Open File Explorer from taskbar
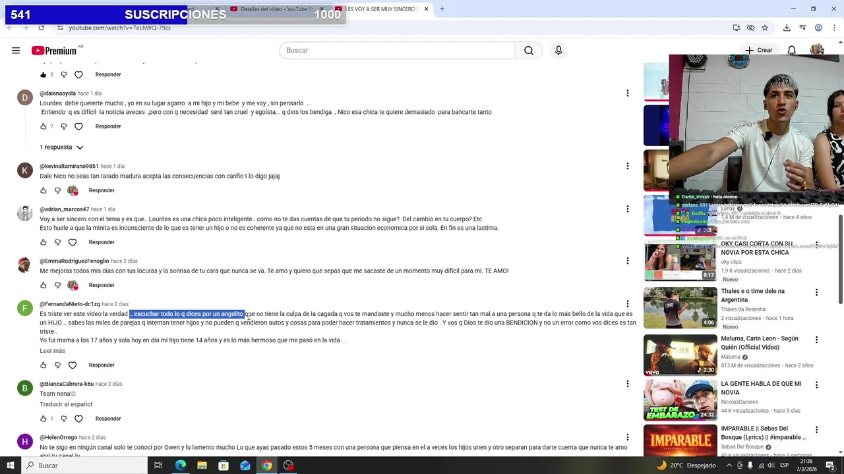 pyautogui.click(x=202, y=465)
